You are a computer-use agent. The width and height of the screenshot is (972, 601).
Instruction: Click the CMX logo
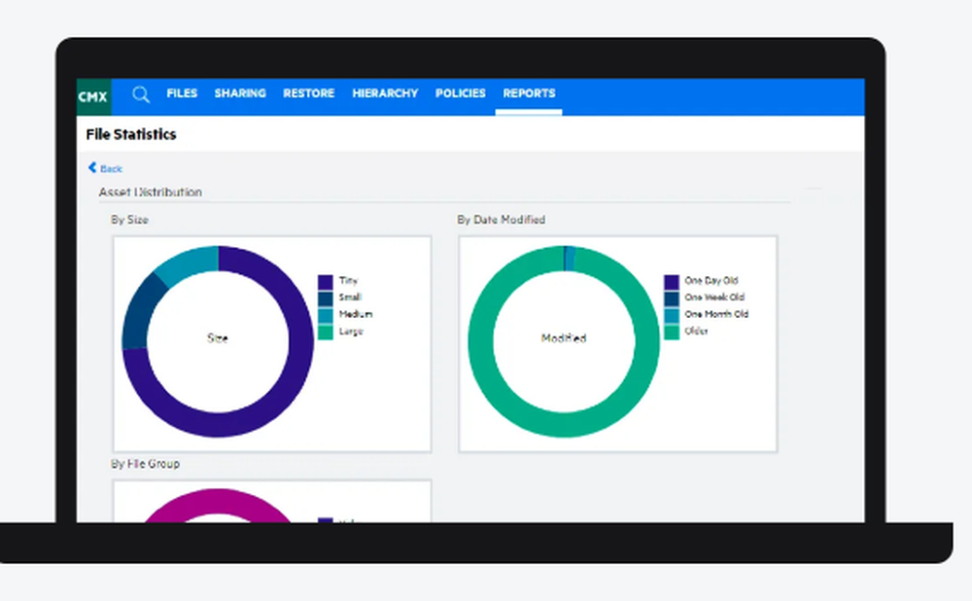[x=93, y=96]
